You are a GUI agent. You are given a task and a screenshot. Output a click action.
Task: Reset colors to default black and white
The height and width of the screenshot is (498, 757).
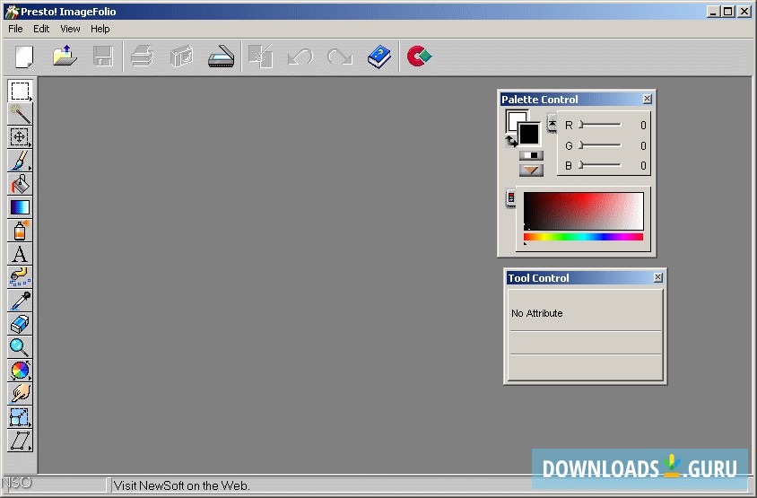(531, 155)
